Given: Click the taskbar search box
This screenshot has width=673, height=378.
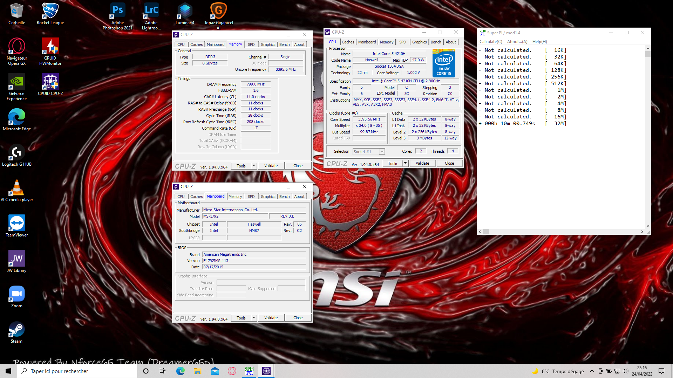Looking at the screenshot, I should point(77,371).
